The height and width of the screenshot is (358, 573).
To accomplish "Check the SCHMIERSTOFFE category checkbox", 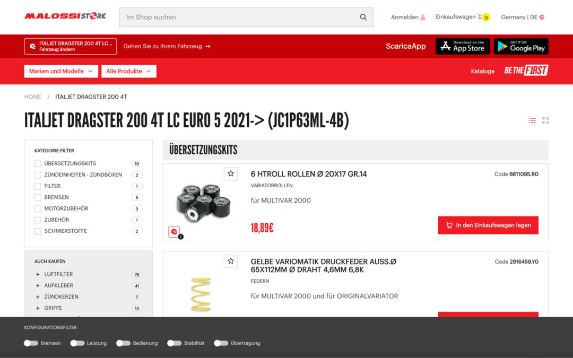I will [38, 231].
